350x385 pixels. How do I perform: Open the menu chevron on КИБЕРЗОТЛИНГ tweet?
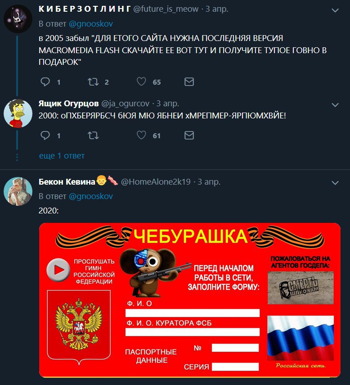[335, 10]
